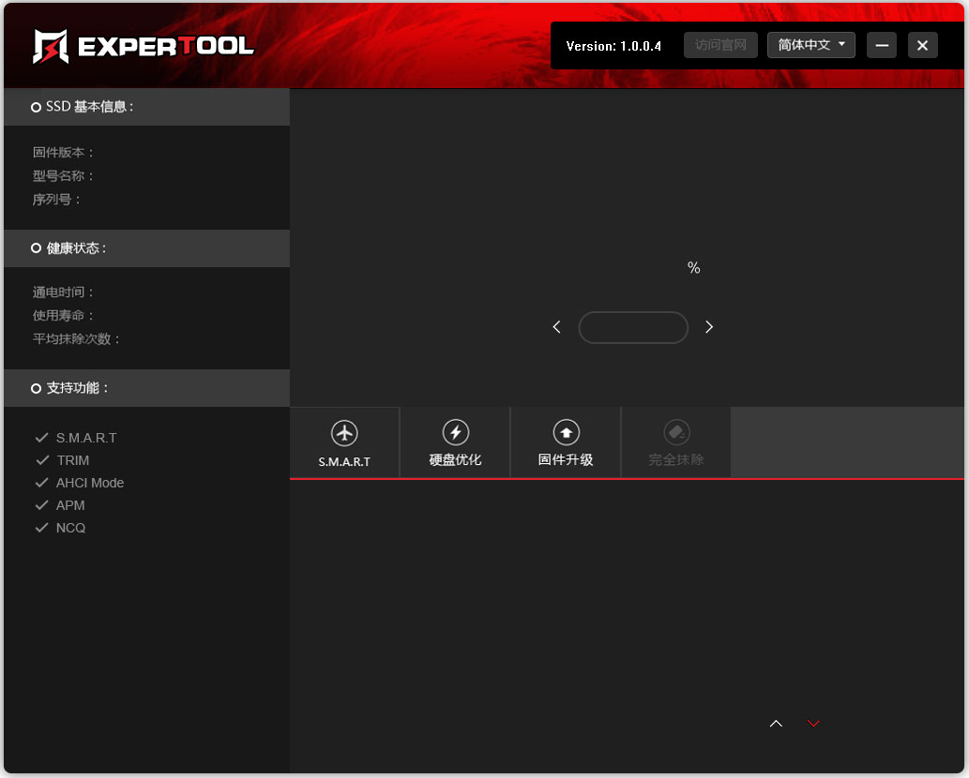The image size is (969, 778).
Task: Switch to the 固件升级 tab
Action: click(x=566, y=442)
